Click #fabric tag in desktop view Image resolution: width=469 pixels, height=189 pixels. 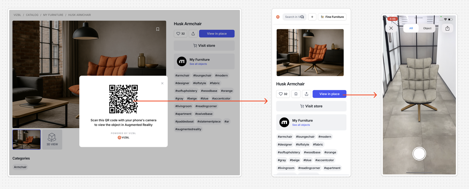[215, 83]
